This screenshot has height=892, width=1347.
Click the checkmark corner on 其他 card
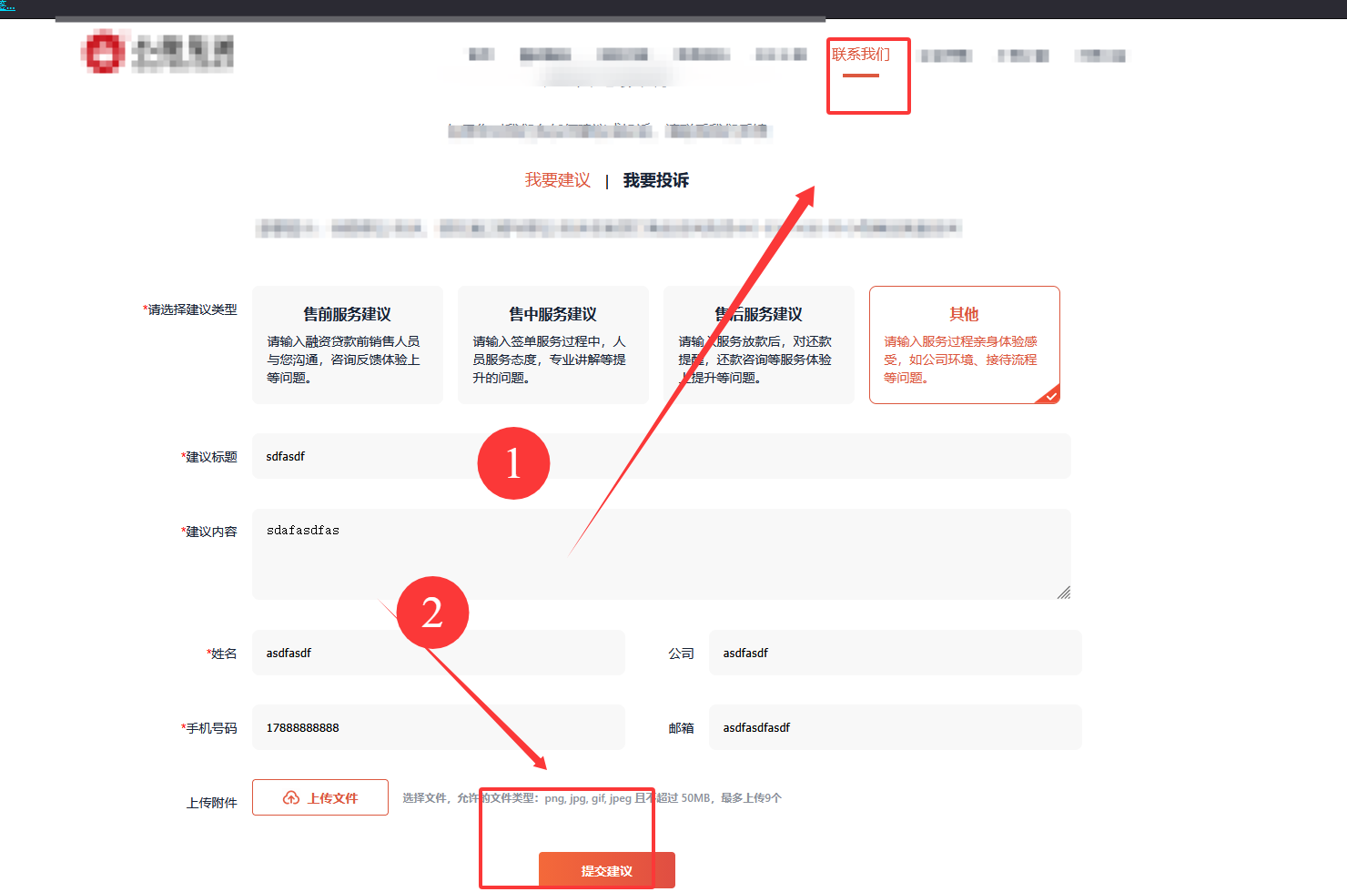(1051, 396)
